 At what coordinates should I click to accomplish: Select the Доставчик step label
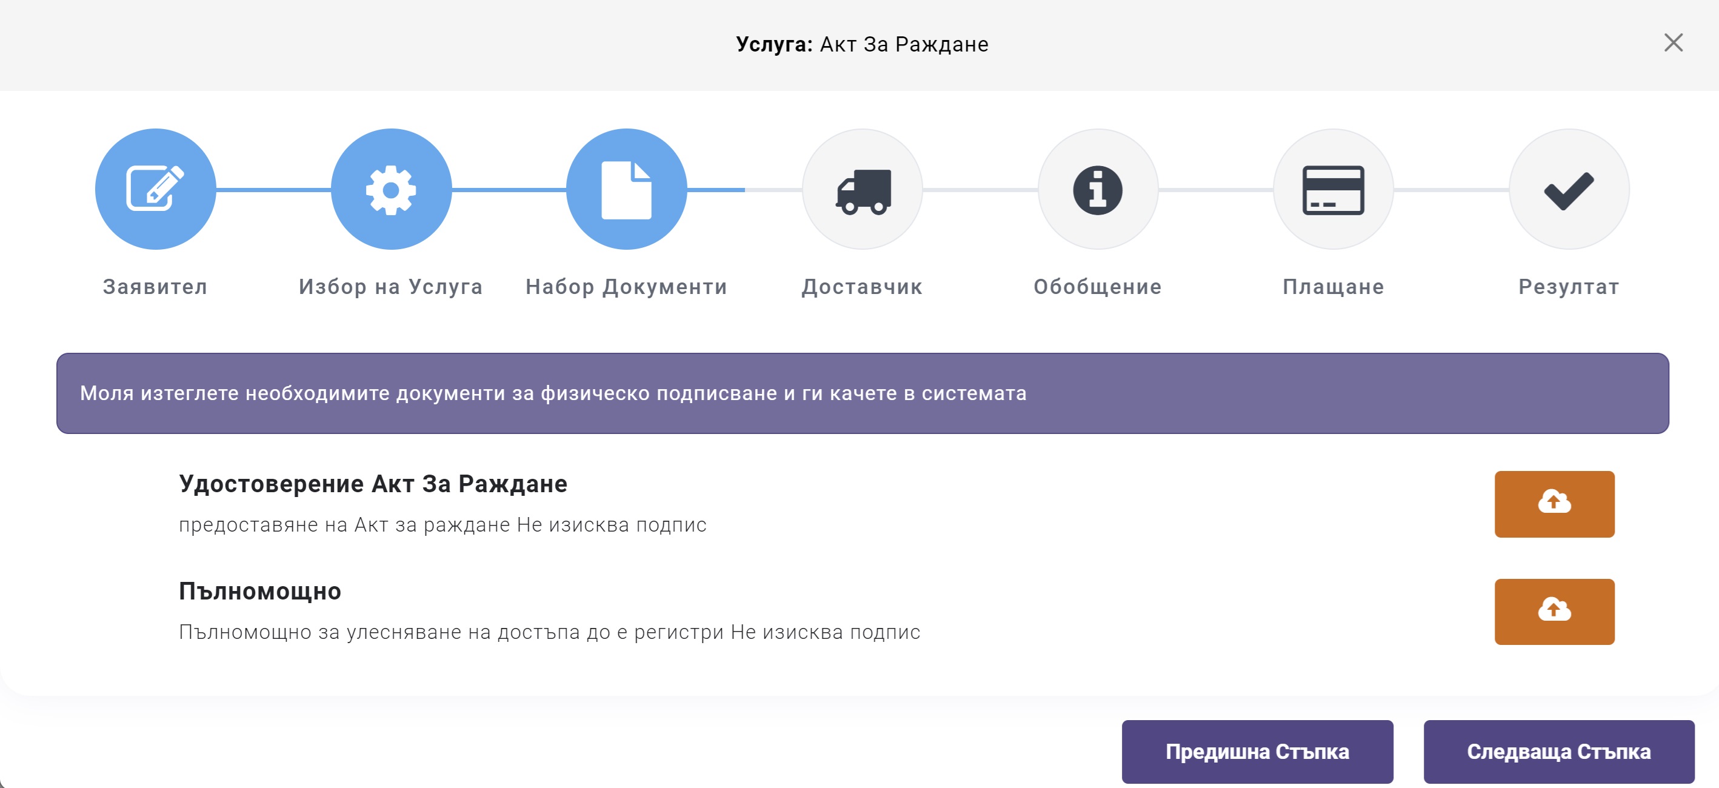point(862,287)
